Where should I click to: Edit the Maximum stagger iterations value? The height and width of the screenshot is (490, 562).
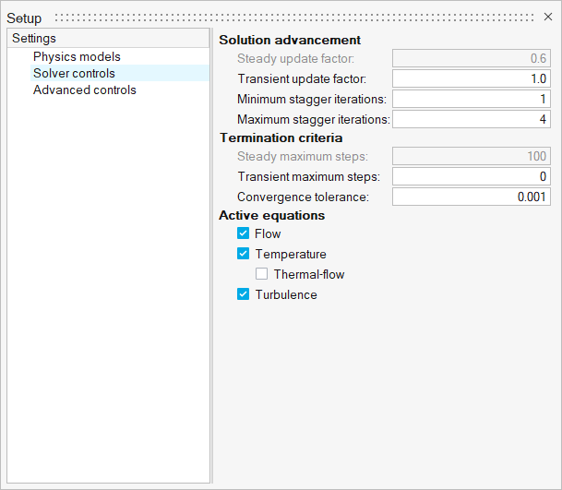point(472,119)
